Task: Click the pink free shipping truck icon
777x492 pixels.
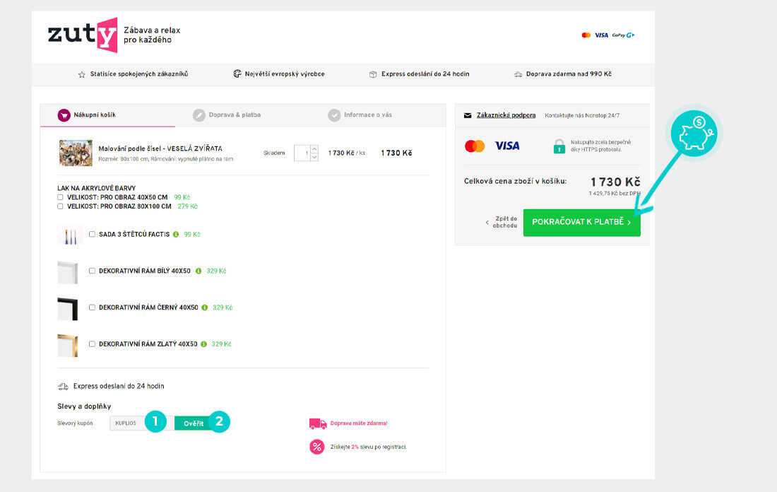Action: click(318, 423)
